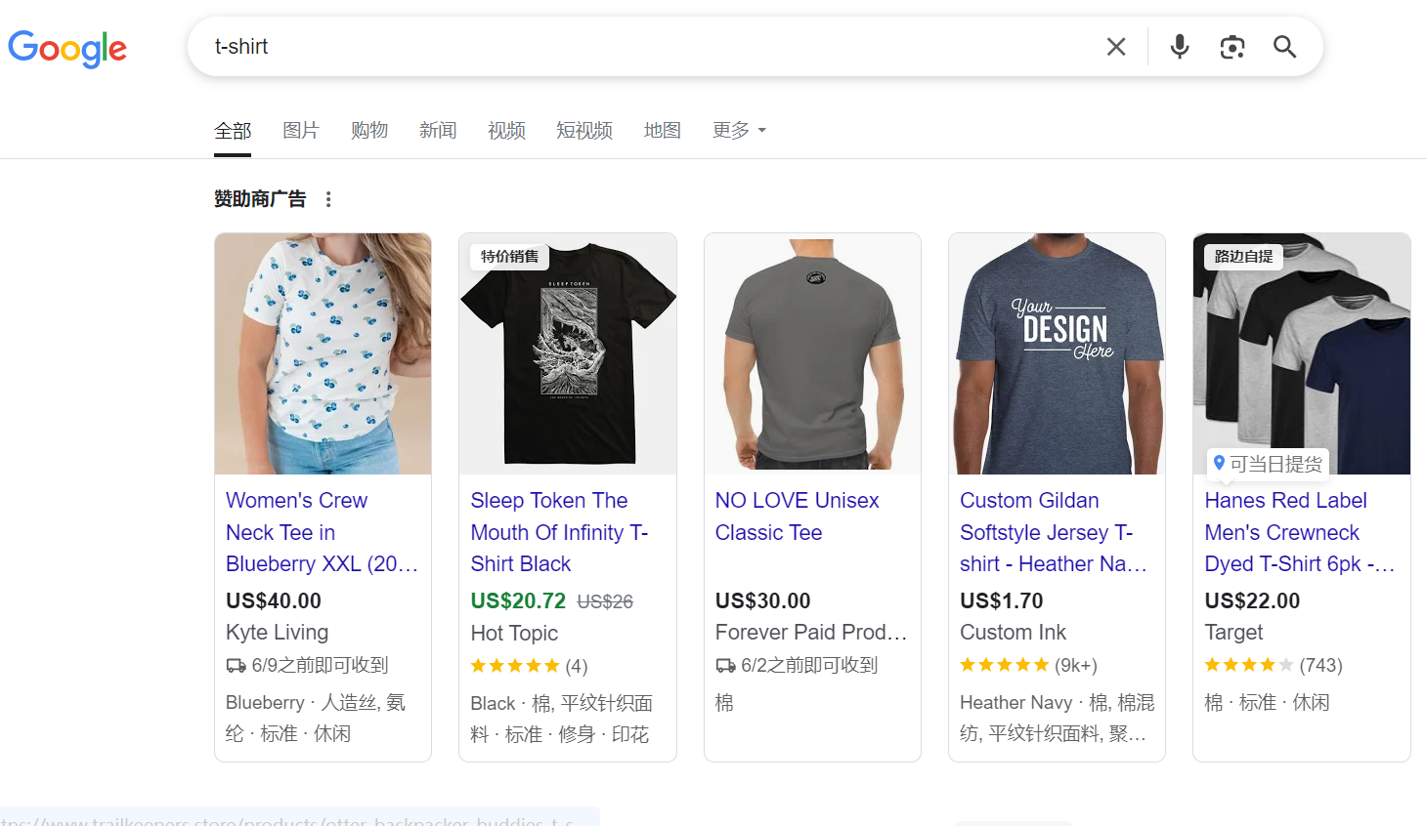Image resolution: width=1426 pixels, height=826 pixels.
Task: Expand the 更多 dropdown
Action: tap(739, 131)
